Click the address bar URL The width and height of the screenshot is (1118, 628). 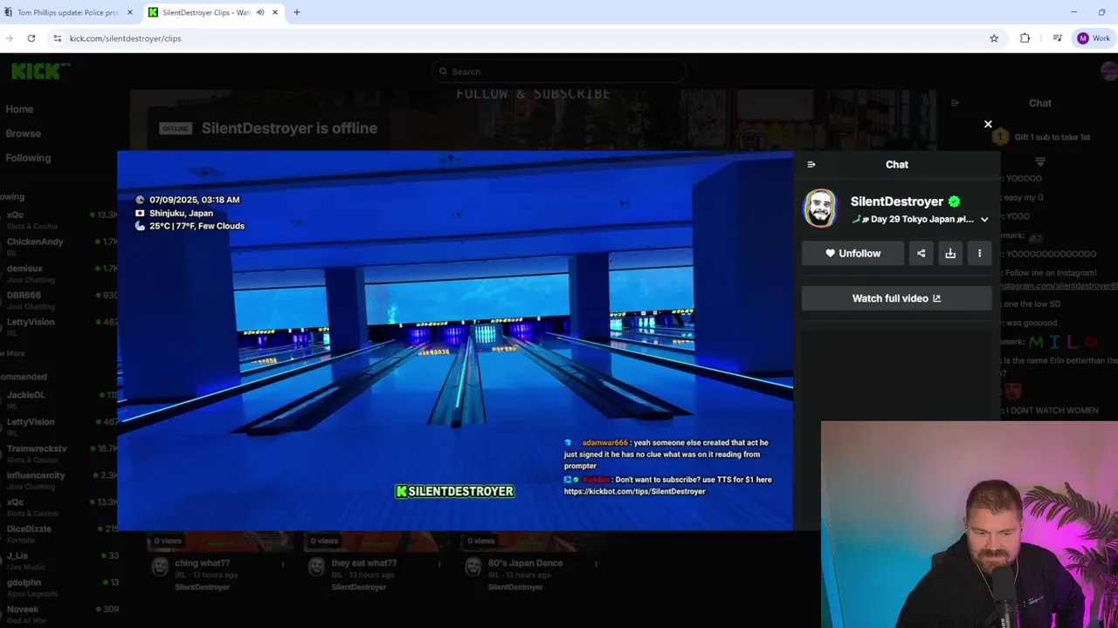pyautogui.click(x=126, y=38)
